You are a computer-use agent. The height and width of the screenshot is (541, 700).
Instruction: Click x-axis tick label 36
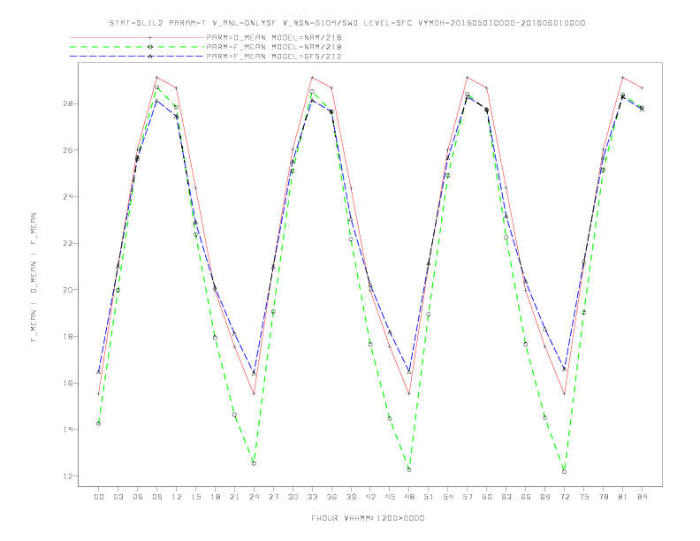point(331,497)
